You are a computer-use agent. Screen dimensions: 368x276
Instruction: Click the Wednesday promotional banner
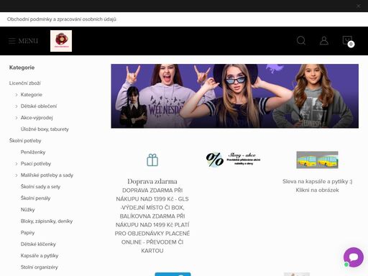click(235, 96)
